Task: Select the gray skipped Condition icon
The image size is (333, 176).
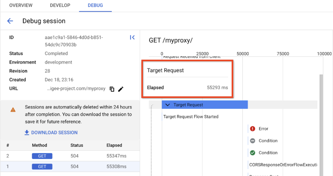Action: coord(252,141)
